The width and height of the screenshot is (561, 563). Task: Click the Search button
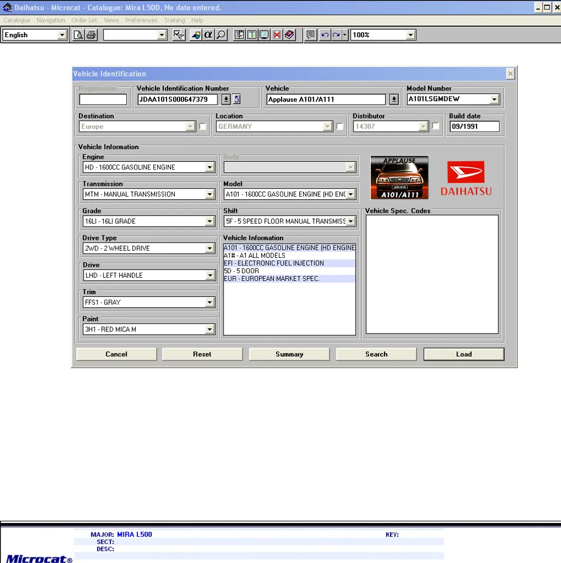click(376, 354)
